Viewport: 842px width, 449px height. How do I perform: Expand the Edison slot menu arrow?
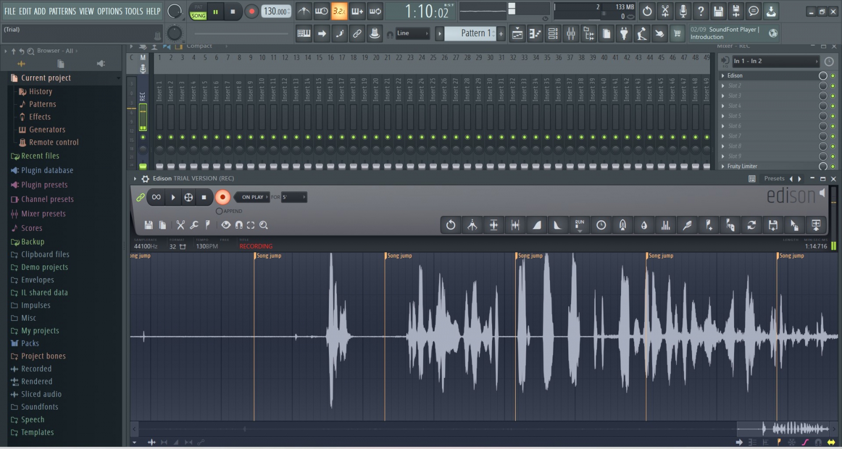[x=723, y=76]
